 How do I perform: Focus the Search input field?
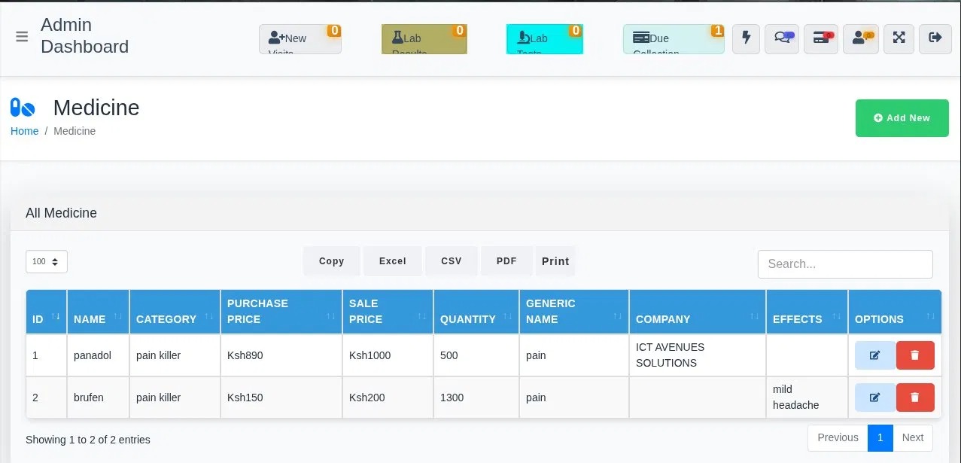pos(845,264)
